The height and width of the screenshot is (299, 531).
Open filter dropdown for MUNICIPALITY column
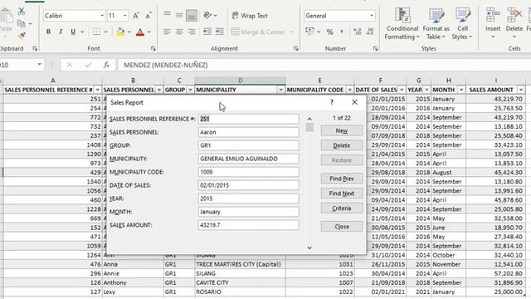(x=280, y=90)
